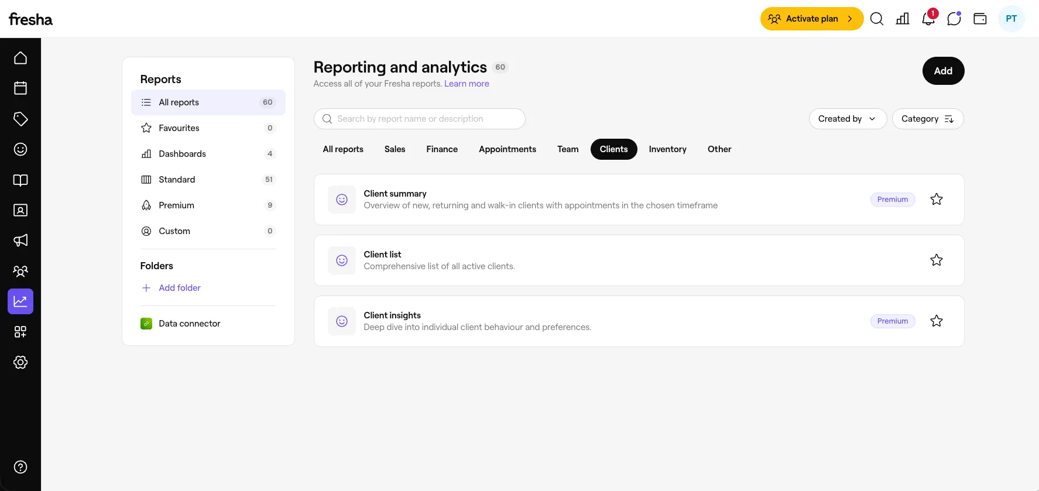Image resolution: width=1039 pixels, height=491 pixels.
Task: Open the wallet icon in header
Action: pyautogui.click(x=980, y=19)
